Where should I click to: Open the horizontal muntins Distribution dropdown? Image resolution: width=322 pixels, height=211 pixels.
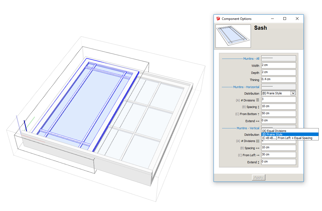[293, 93]
